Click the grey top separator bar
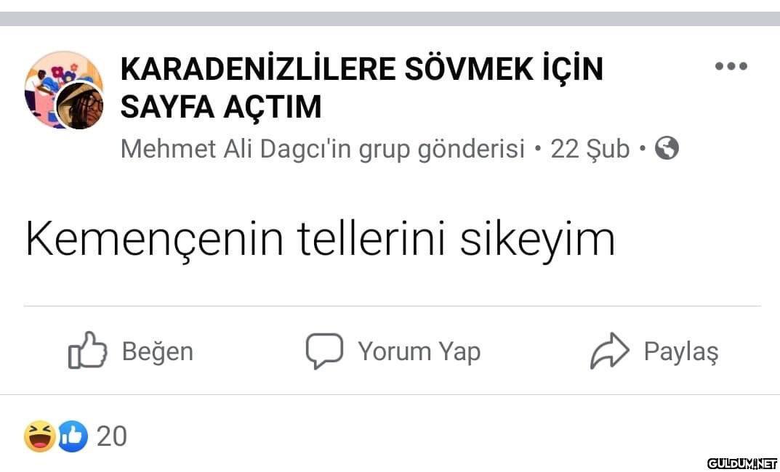780x472 pixels. [x=390, y=19]
